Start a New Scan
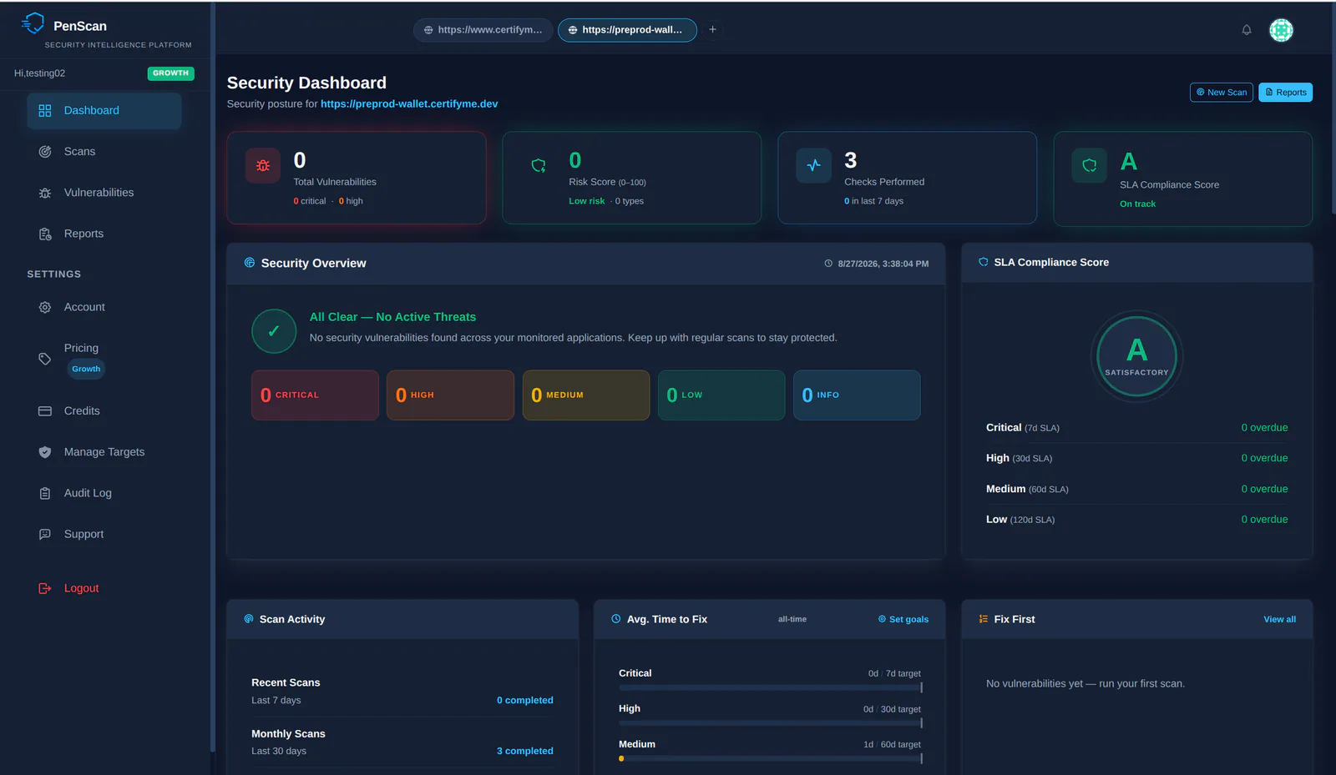Image resolution: width=1336 pixels, height=775 pixels. [x=1222, y=93]
